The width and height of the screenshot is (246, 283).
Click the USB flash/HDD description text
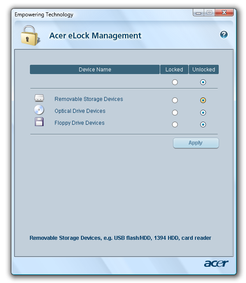click(120, 238)
